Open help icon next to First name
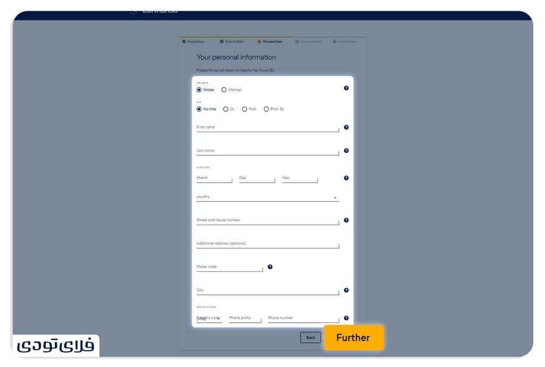This screenshot has width=545, height=367. [x=346, y=127]
